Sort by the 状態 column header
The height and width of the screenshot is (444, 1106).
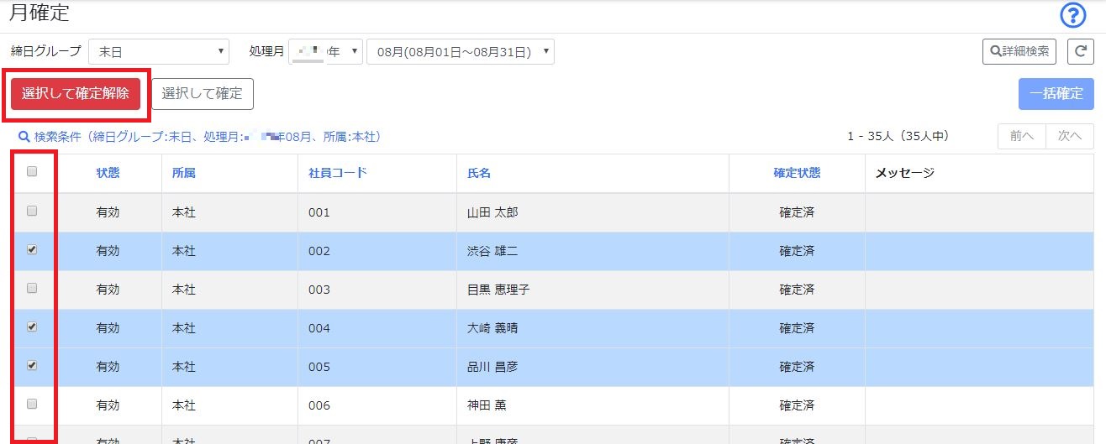coord(108,173)
